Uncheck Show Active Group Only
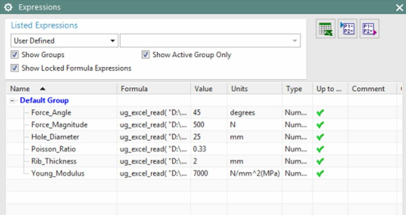 [145, 55]
